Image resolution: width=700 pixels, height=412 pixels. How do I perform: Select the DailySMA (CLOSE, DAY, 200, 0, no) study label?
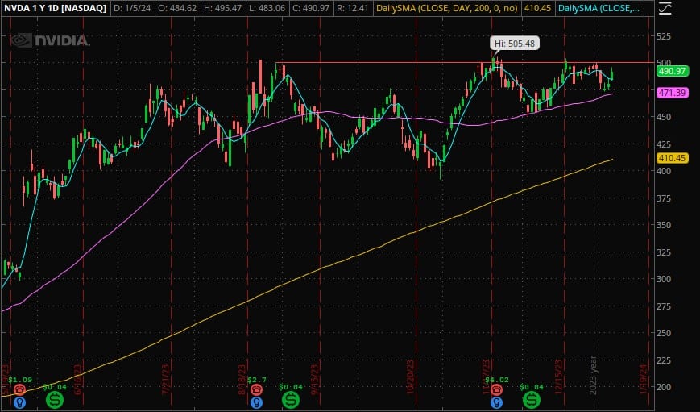(x=447, y=8)
